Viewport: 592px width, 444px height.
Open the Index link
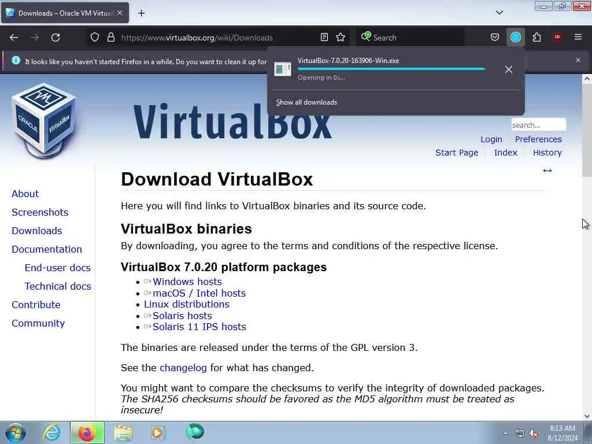coord(505,153)
